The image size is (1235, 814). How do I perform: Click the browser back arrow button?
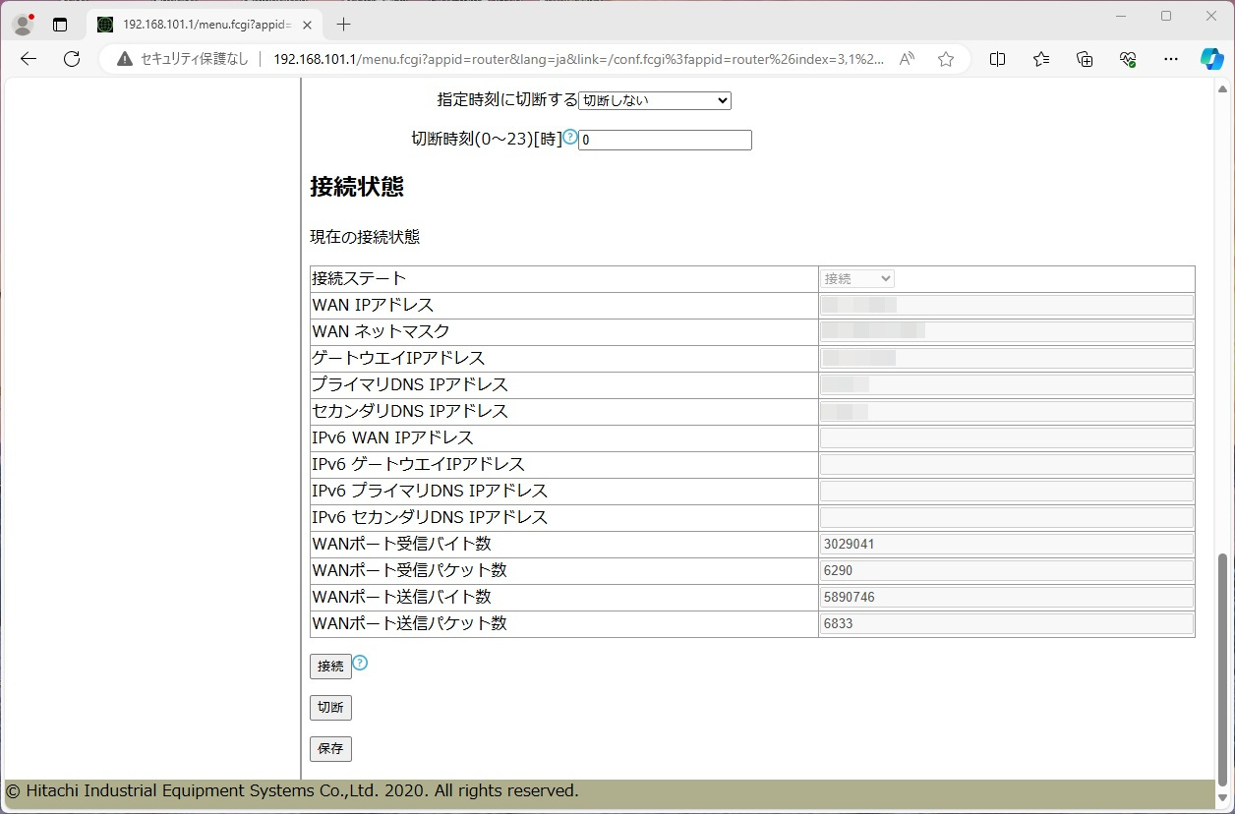coord(29,59)
